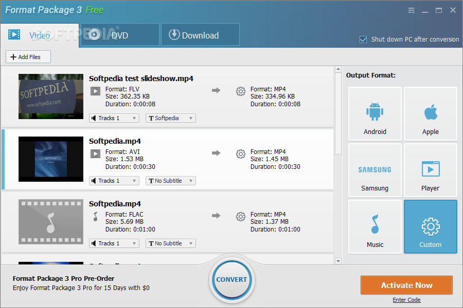
Task: Maximize the Format Package window
Action: (439, 10)
